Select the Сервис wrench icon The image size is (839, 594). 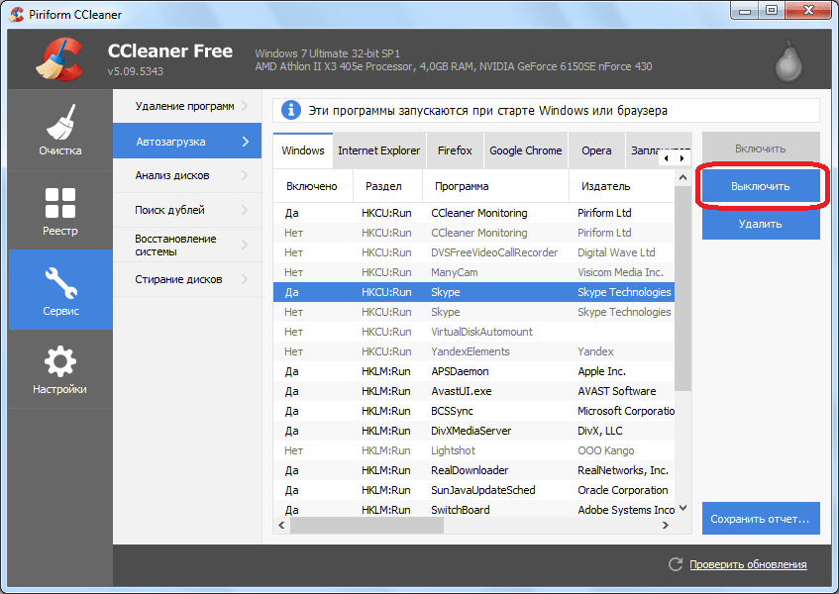[60, 289]
